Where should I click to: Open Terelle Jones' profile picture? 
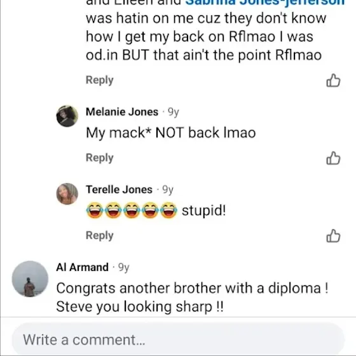(x=67, y=194)
